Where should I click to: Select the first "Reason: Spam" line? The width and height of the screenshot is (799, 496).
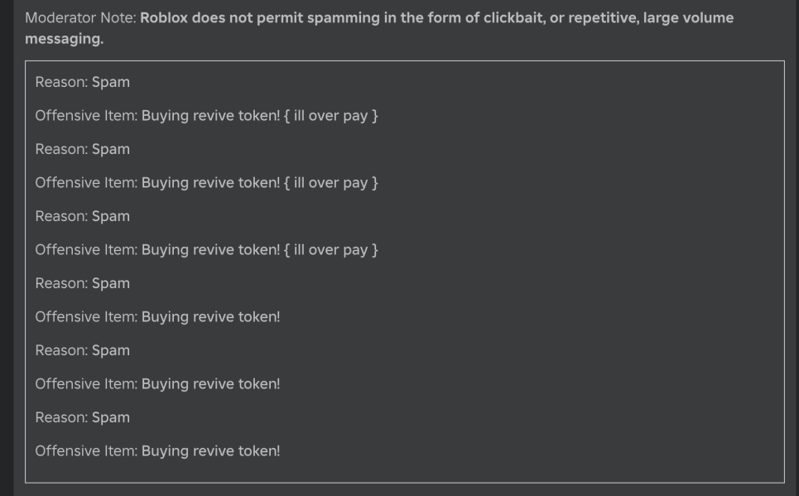pos(82,83)
